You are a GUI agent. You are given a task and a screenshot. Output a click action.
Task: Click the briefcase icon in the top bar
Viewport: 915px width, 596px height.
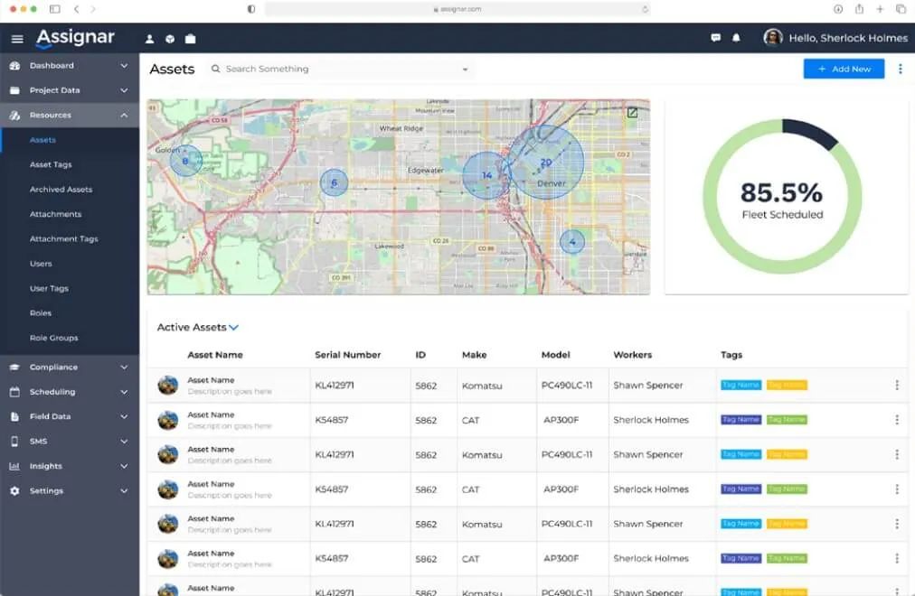[190, 39]
